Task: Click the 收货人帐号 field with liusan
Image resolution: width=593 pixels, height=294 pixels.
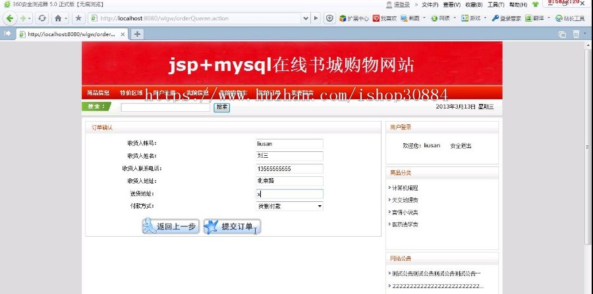Action: click(x=289, y=143)
